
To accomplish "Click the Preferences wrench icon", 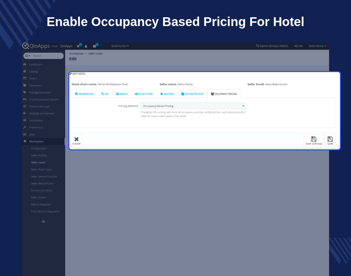I will point(25,127).
